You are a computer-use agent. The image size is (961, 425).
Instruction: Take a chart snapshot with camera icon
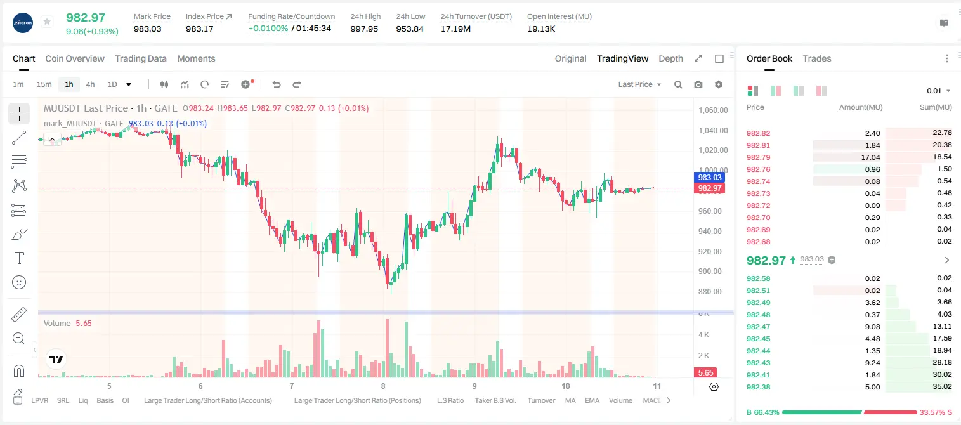pos(698,84)
